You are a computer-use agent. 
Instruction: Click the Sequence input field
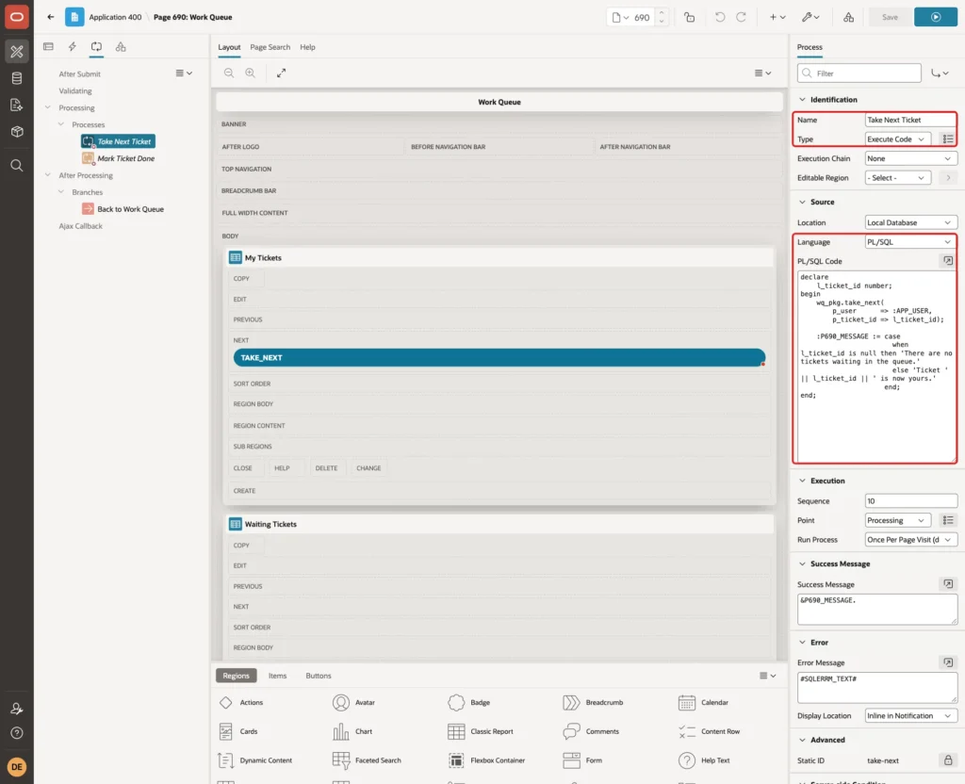(911, 500)
